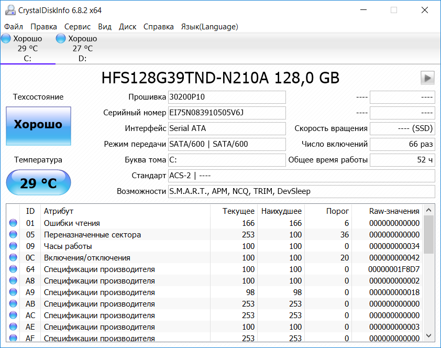
Task: Click status orb for attribute A9 row
Action: pos(13,292)
